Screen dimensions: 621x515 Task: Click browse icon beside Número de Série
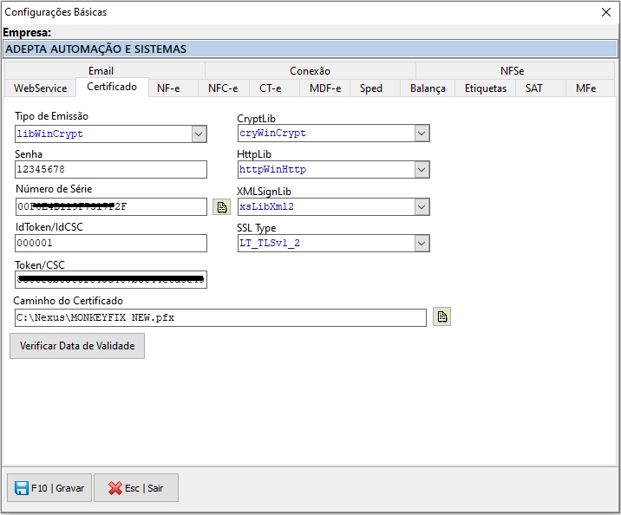pos(221,206)
